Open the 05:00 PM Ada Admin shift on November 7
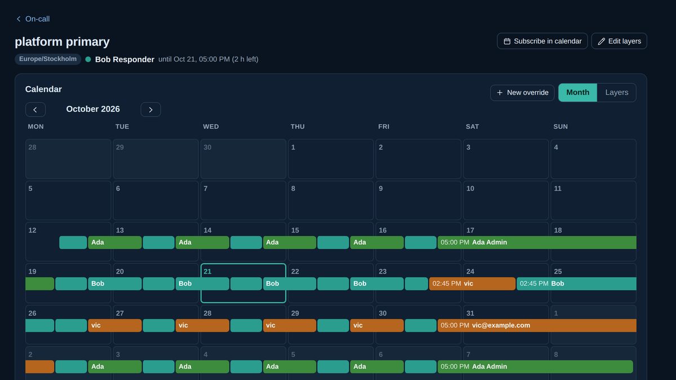This screenshot has height=380, width=676. tap(535, 366)
